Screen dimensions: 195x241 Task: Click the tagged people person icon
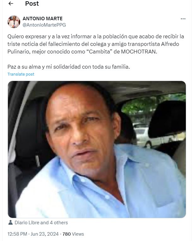[10, 222]
